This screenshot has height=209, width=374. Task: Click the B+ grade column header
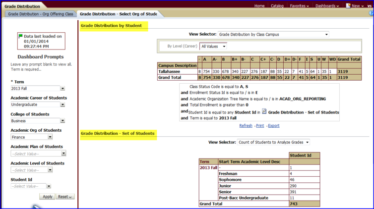tap(235, 59)
